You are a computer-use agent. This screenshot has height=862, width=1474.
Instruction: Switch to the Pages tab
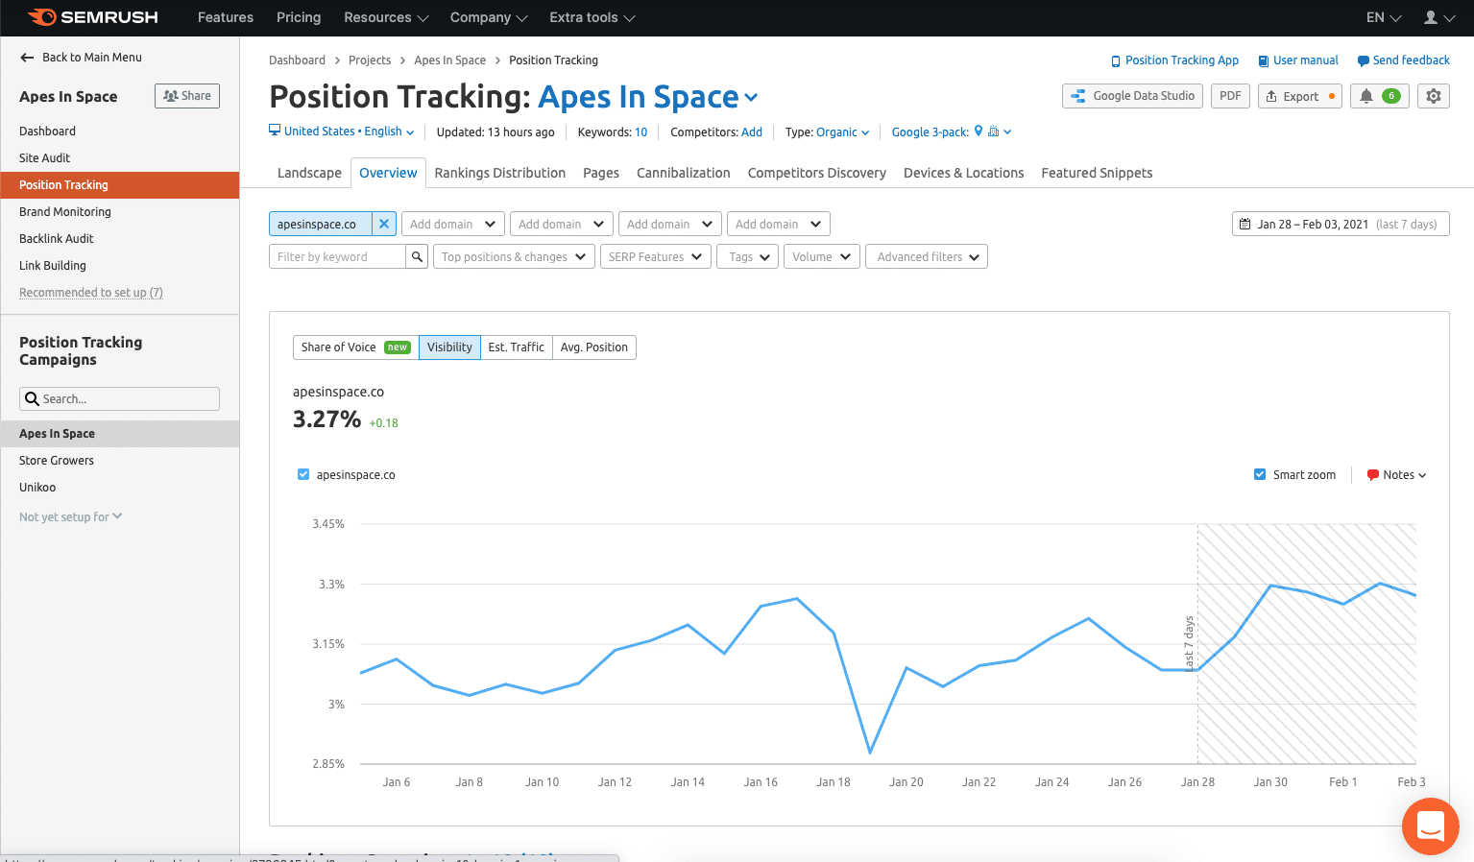[601, 173]
